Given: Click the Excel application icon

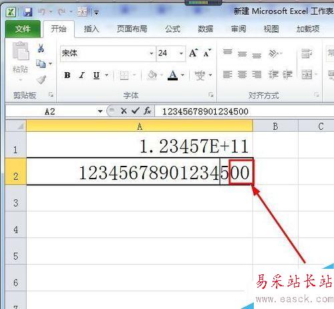Looking at the screenshot, I should (x=11, y=12).
